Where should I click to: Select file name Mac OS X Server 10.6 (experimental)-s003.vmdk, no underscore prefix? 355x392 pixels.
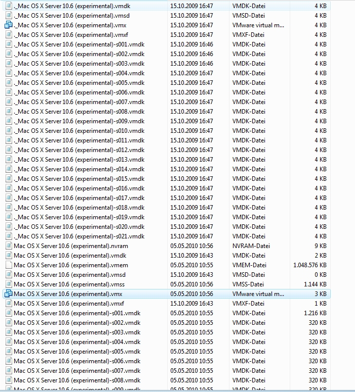(77, 332)
